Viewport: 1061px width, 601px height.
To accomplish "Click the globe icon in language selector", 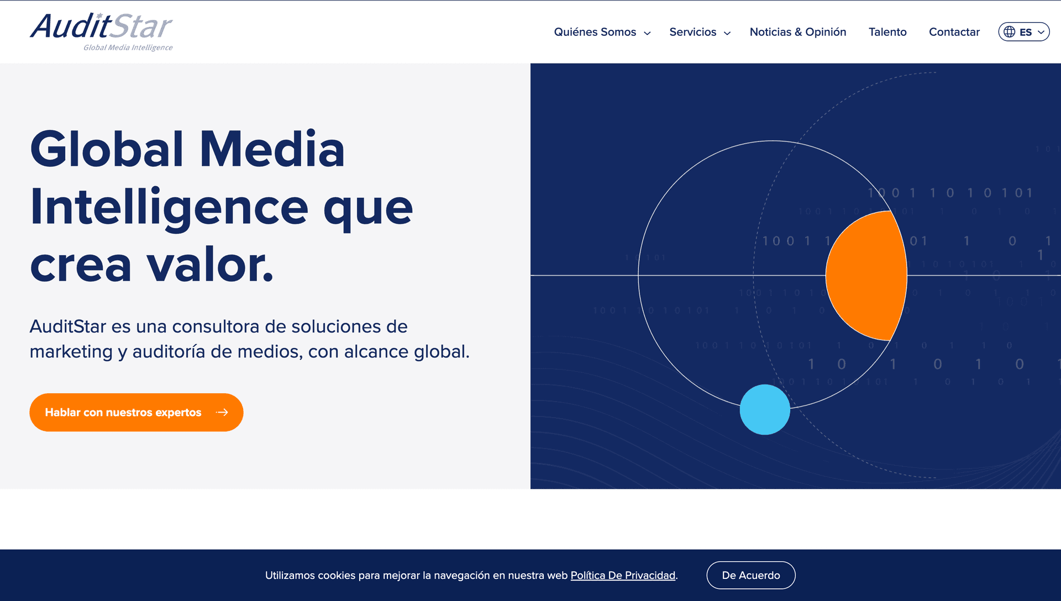I will [x=1010, y=32].
